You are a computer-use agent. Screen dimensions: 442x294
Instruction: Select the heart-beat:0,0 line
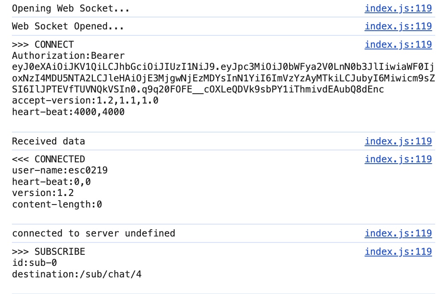(x=51, y=182)
